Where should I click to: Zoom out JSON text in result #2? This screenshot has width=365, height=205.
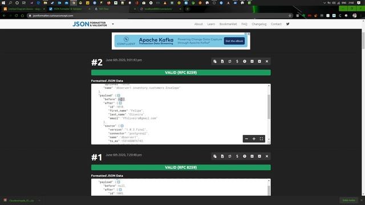point(246,139)
